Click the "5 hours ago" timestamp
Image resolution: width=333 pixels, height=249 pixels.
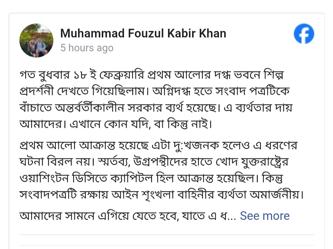pos(87,48)
